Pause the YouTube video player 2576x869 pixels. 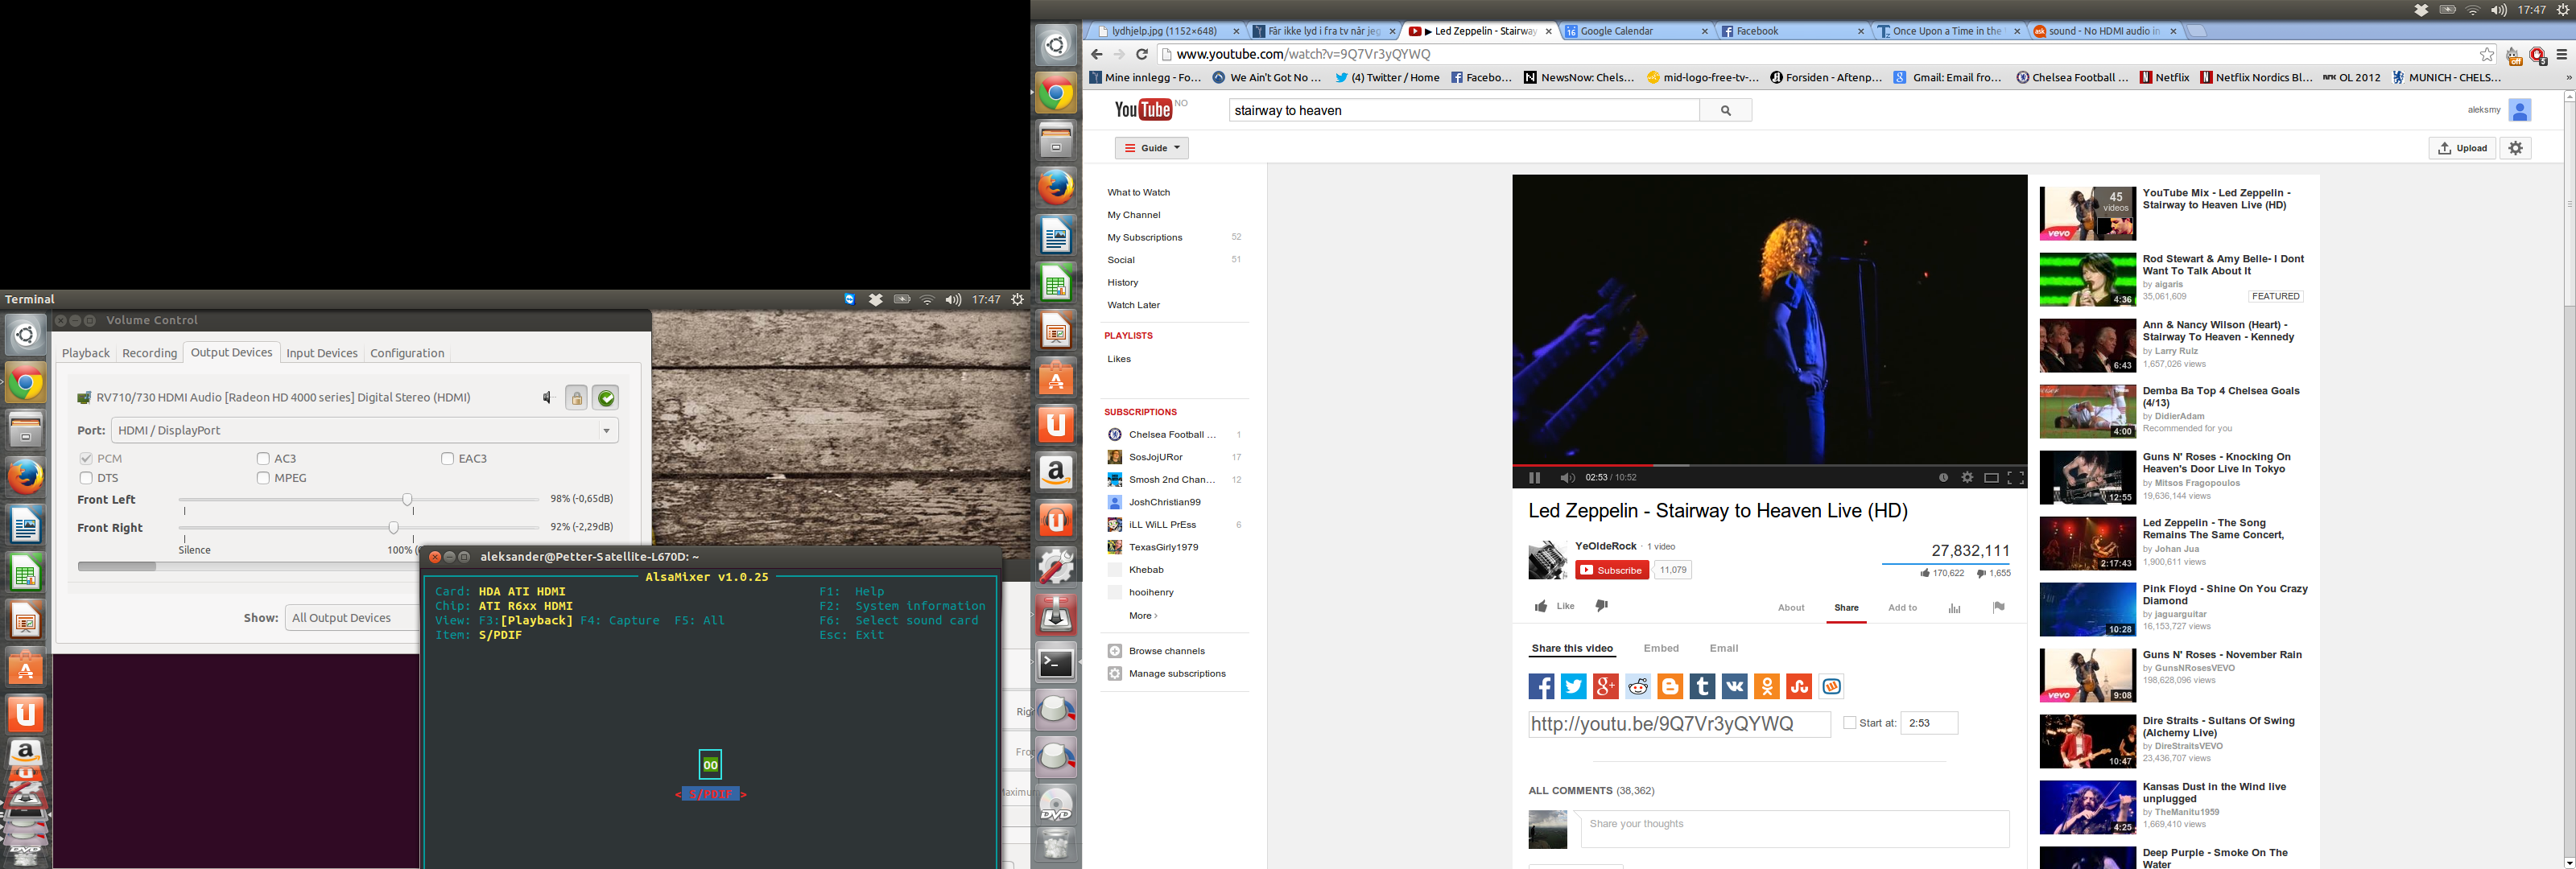click(x=1534, y=478)
